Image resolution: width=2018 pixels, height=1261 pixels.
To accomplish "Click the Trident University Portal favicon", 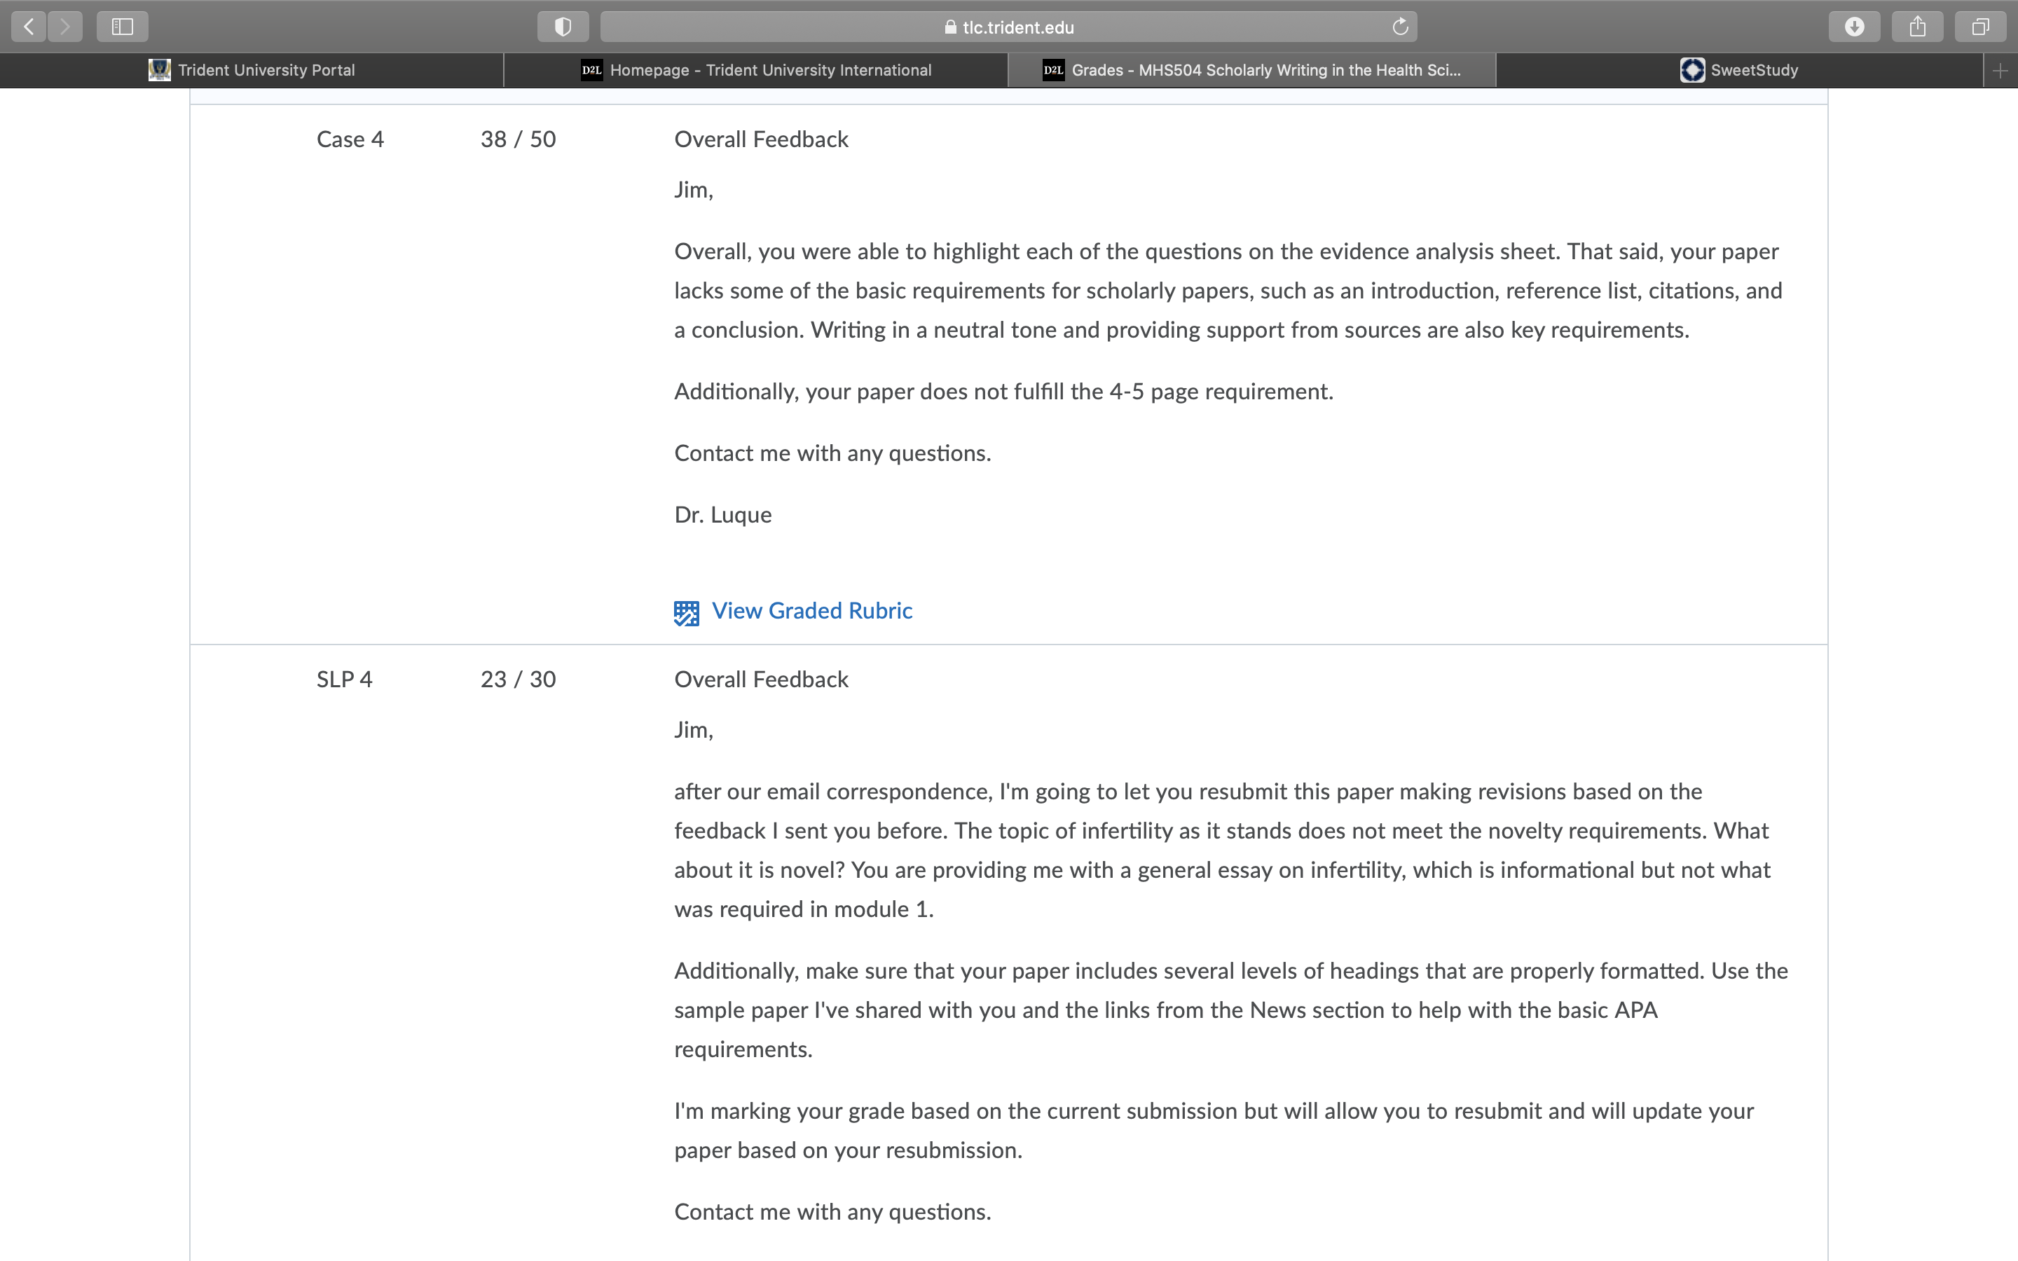I will click(x=159, y=70).
